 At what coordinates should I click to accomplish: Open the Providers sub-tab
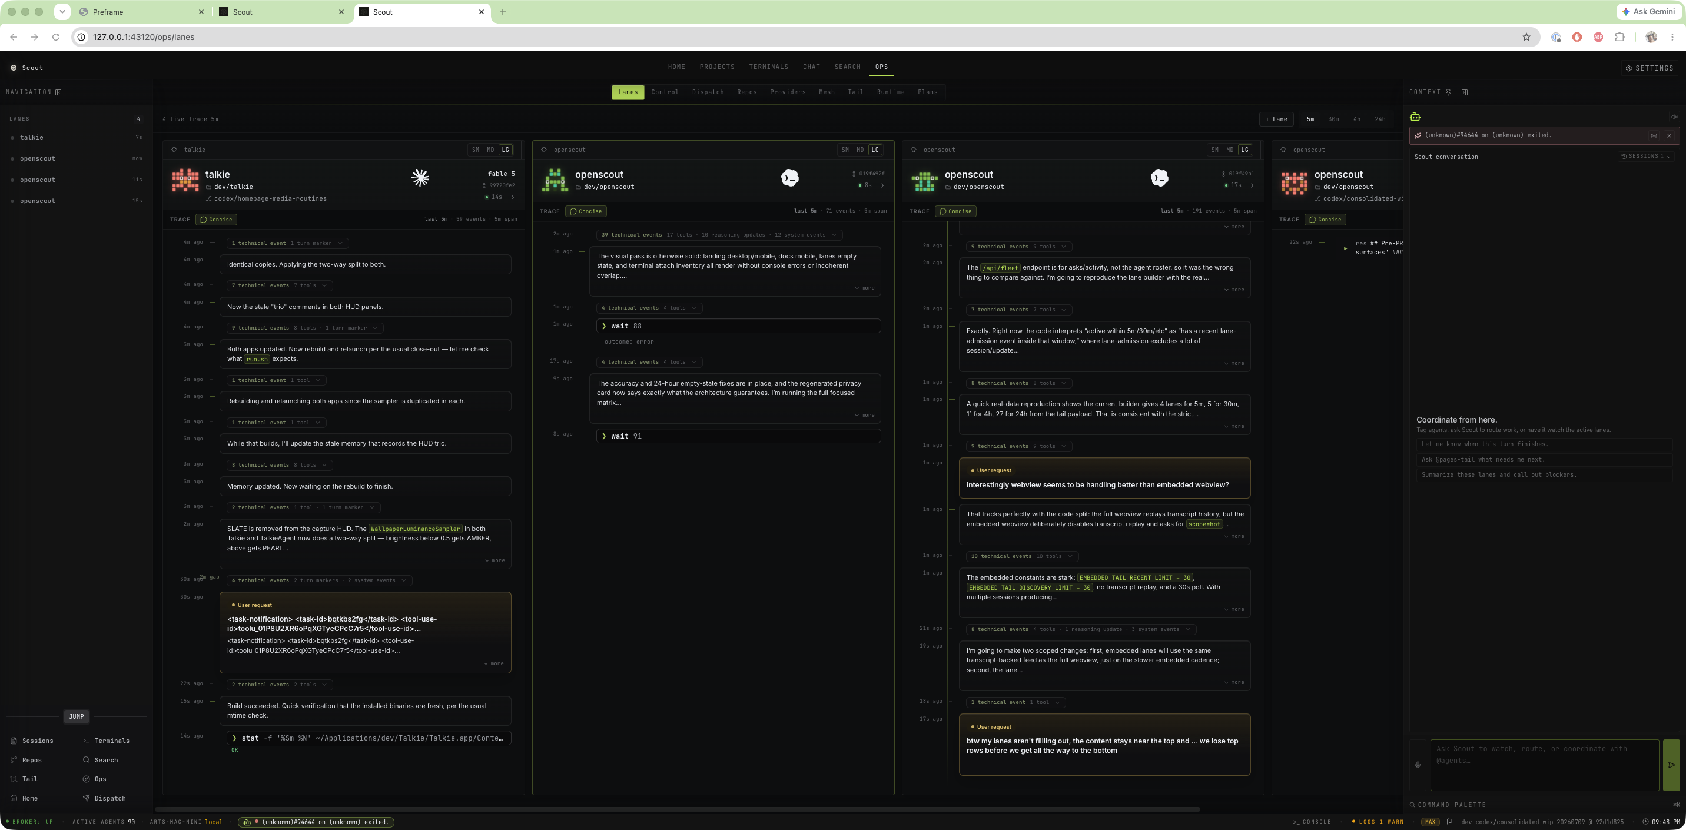tap(788, 92)
